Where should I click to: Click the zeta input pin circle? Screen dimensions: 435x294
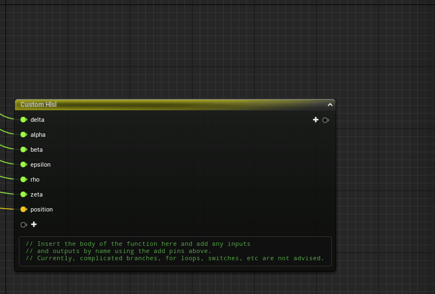[23, 194]
